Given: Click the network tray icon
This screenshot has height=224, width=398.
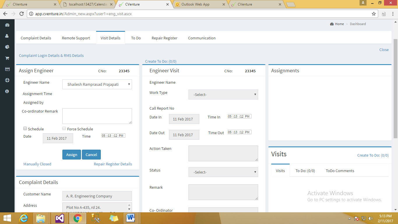Looking at the screenshot, I should click(364, 218).
